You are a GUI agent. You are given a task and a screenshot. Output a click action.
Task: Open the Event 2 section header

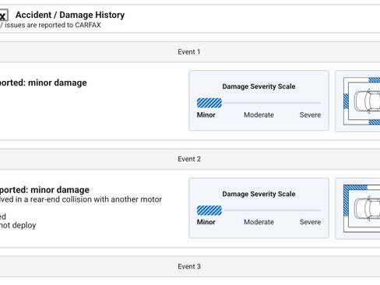coord(190,159)
